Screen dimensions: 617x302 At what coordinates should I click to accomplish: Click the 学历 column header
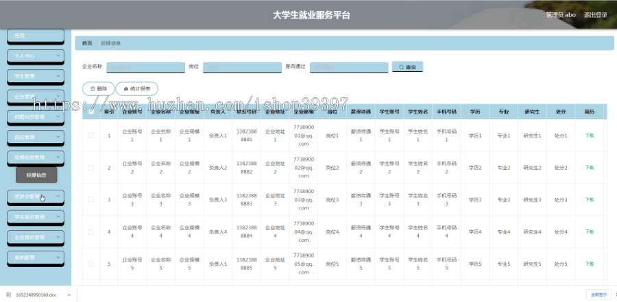pos(475,112)
